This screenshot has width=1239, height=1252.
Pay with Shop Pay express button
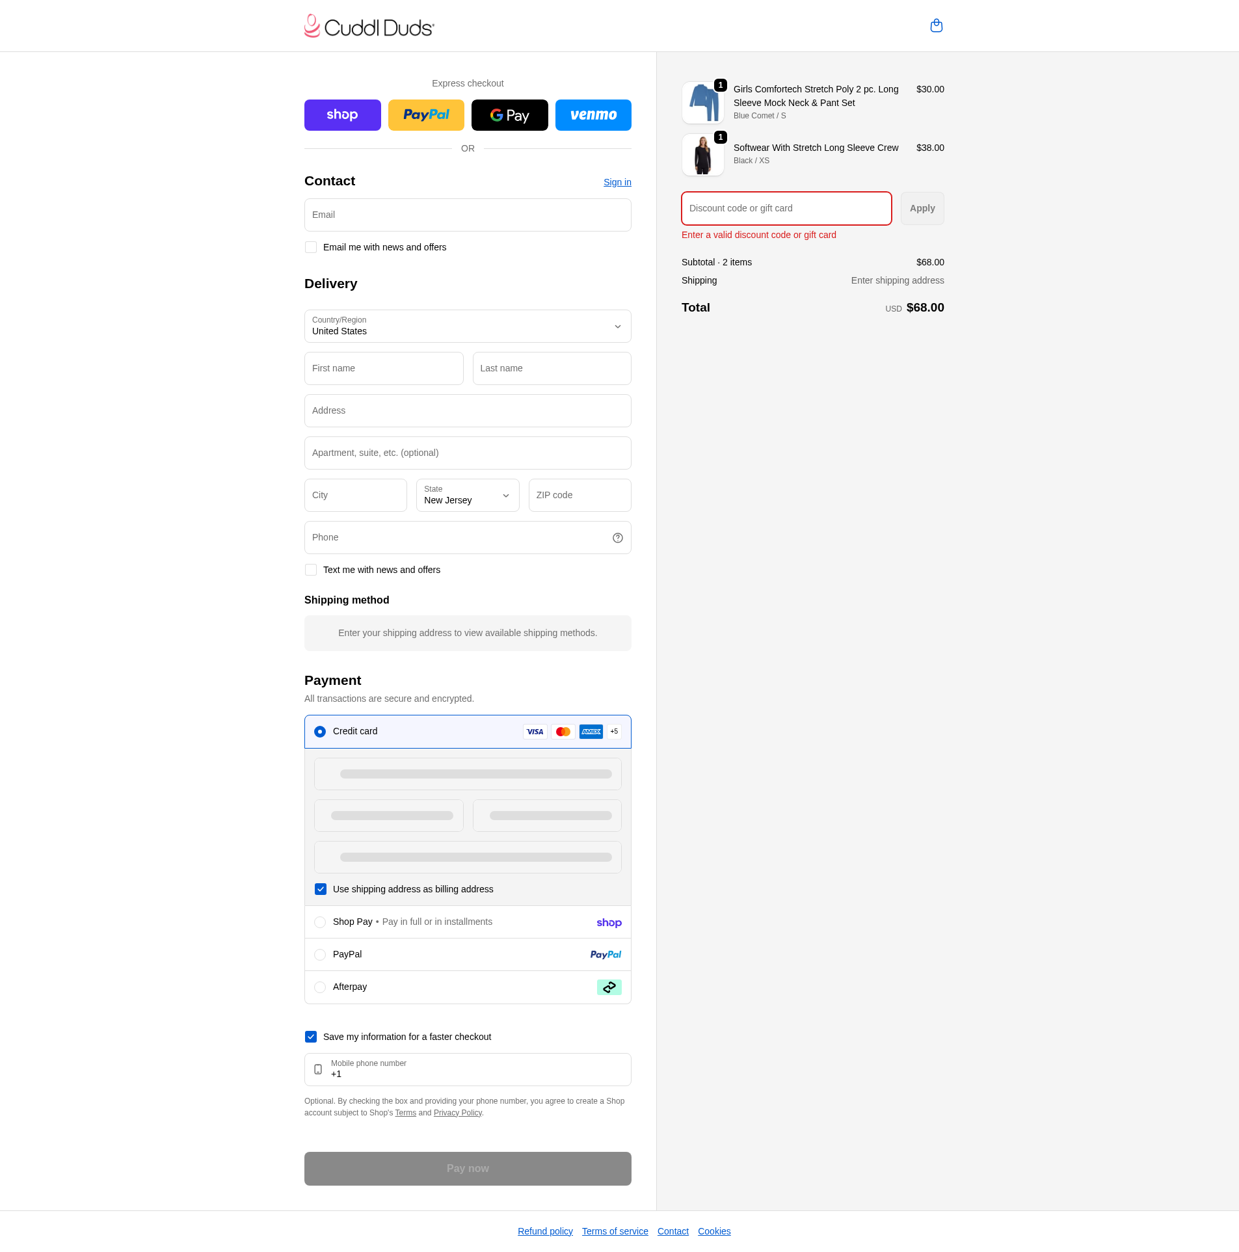pyautogui.click(x=342, y=115)
